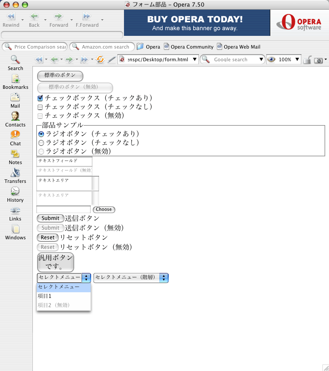Viewport: 329px width, 371px height.
Task: Select the ラジオボタン（チェックなし） radio button
Action: coord(41,143)
